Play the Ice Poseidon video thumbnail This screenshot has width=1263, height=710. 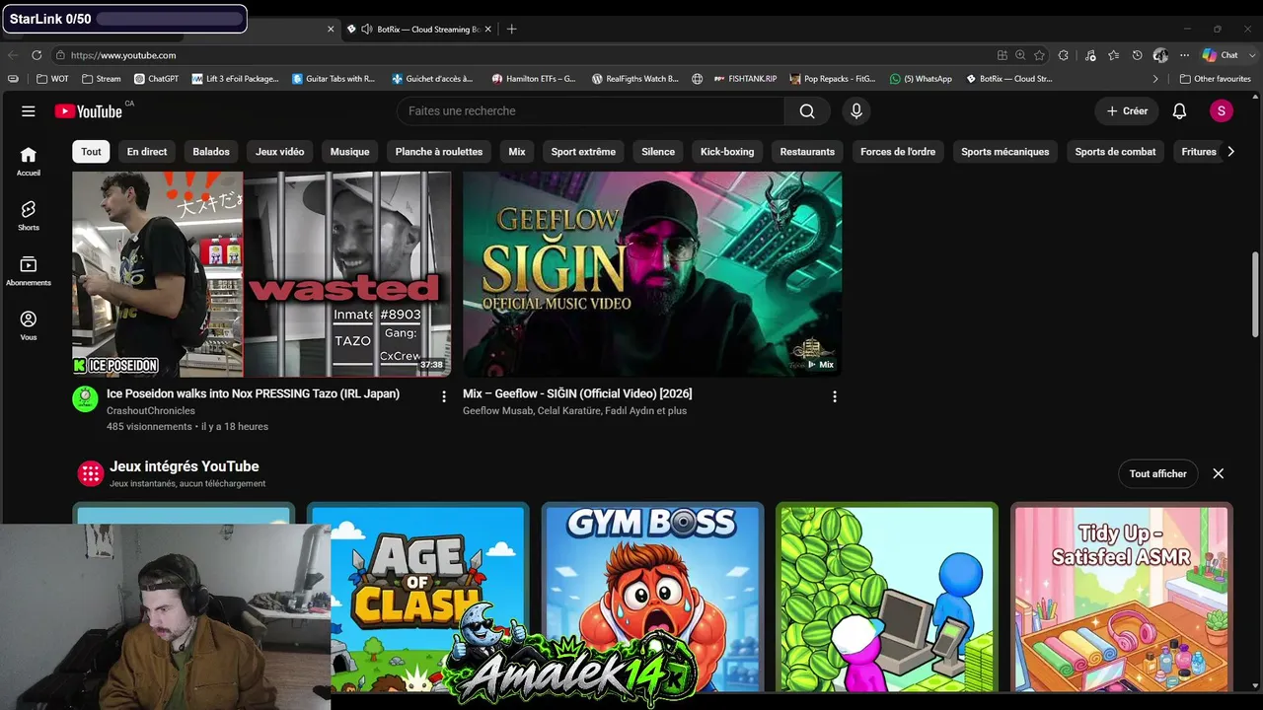261,274
